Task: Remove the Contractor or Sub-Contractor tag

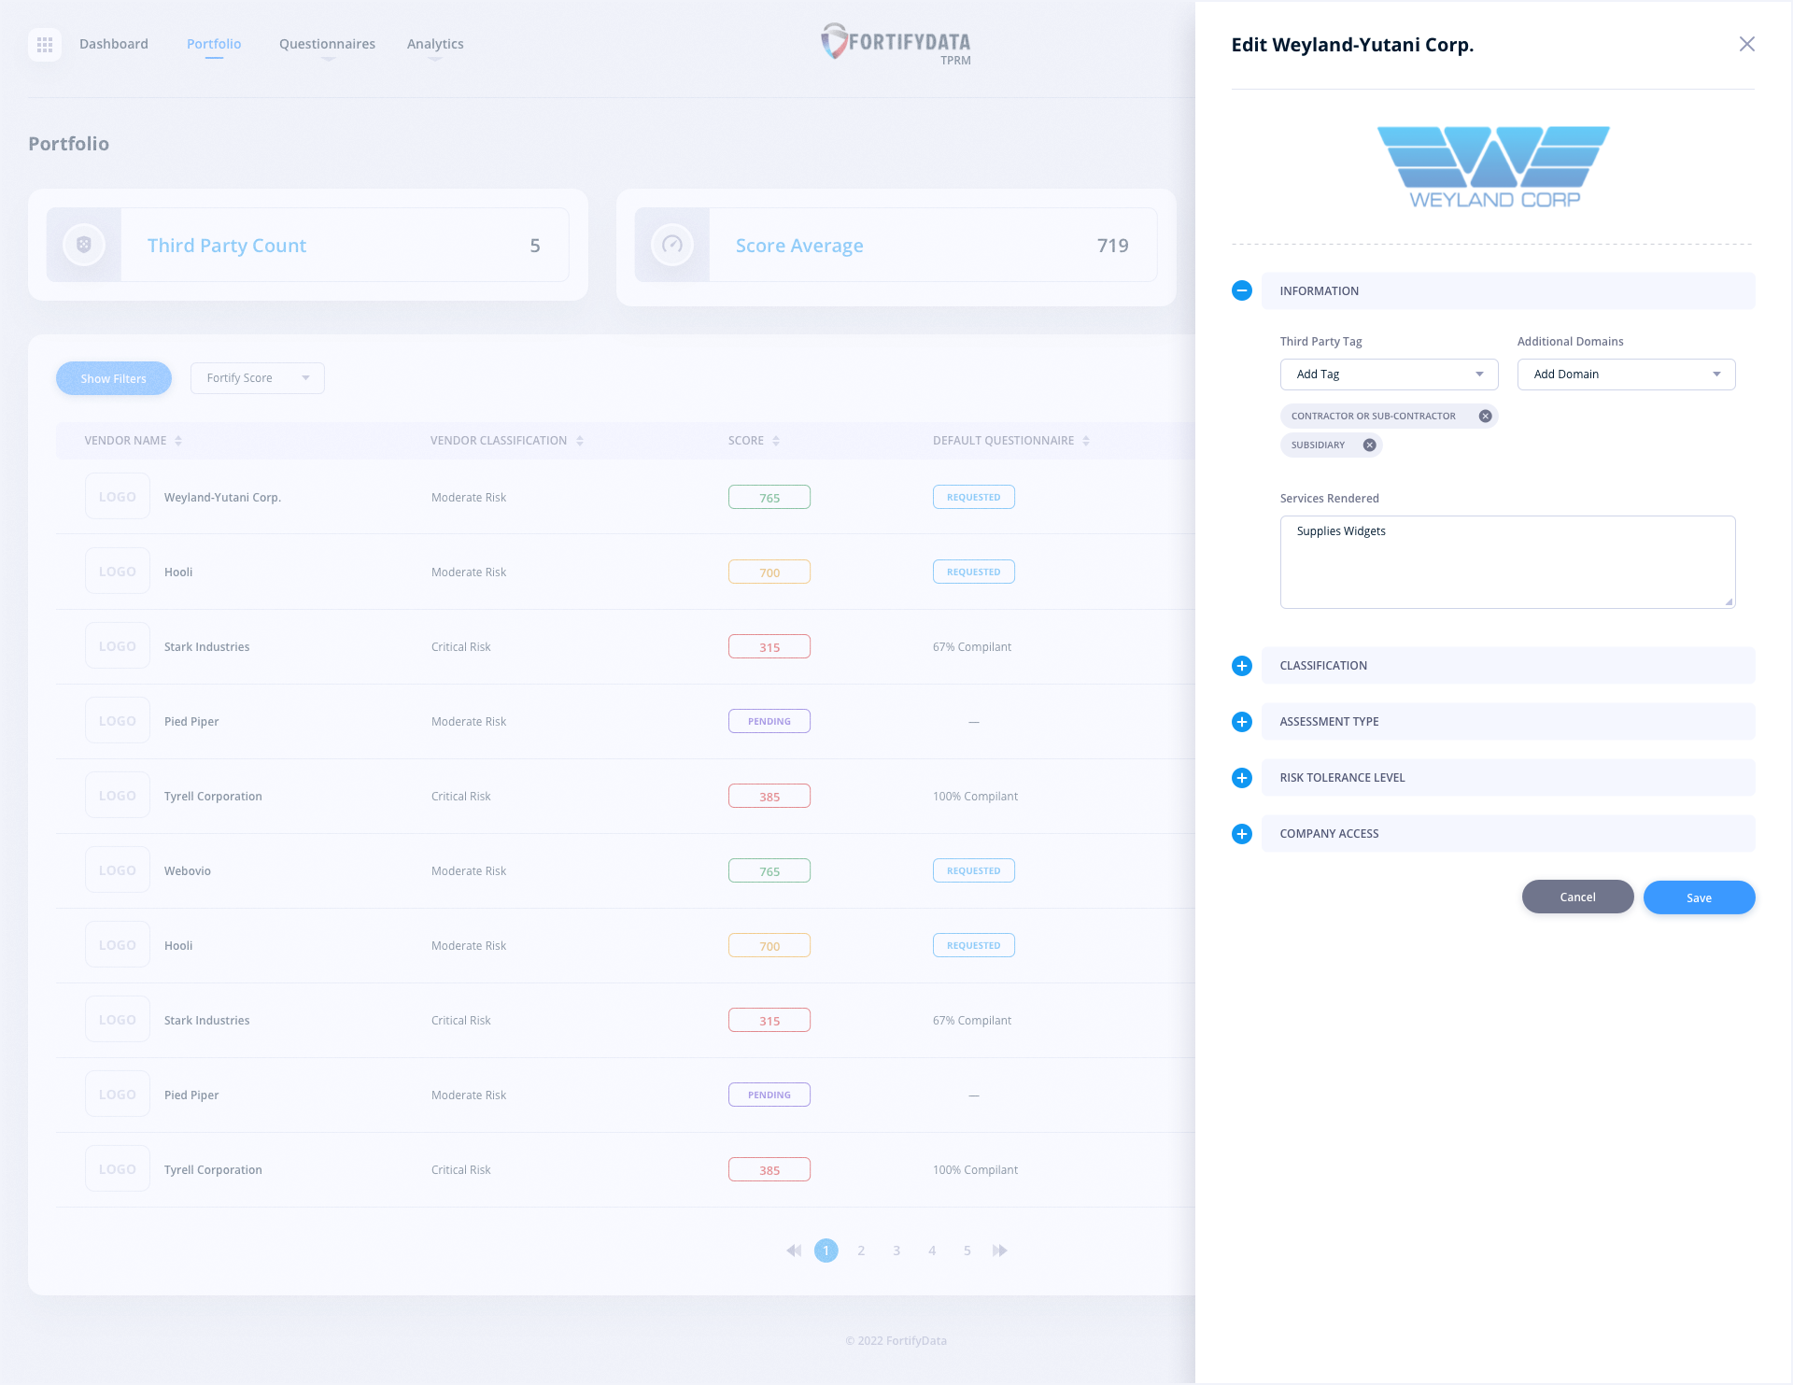Action: (1485, 417)
